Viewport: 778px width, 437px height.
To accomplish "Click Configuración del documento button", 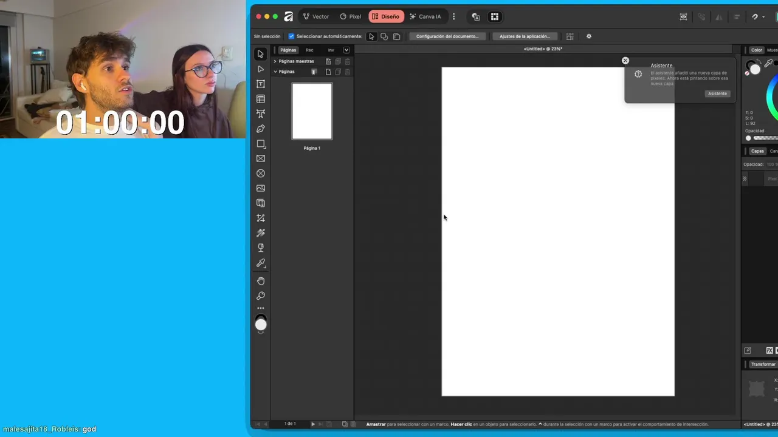I will [447, 36].
